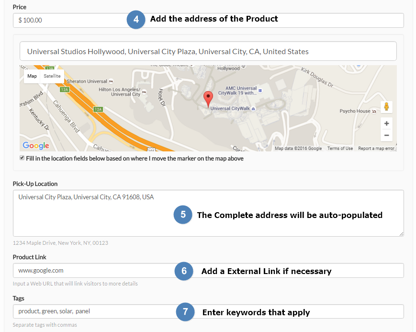
Task: Open Street View pegman icon
Action: [386, 107]
